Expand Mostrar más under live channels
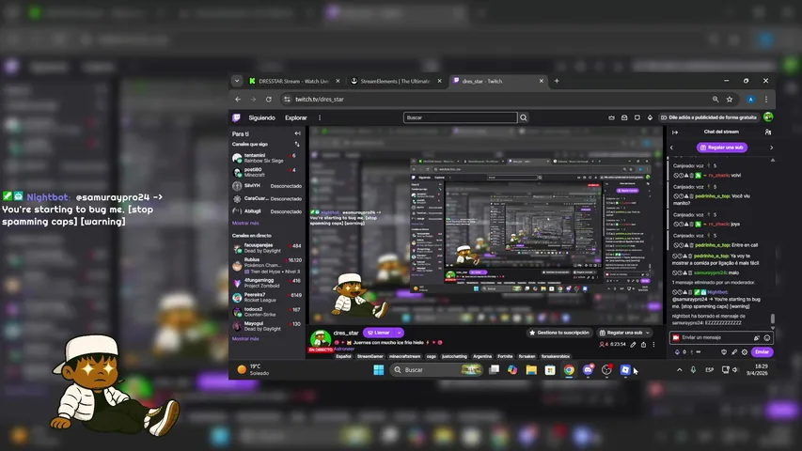The width and height of the screenshot is (802, 451). [x=245, y=338]
